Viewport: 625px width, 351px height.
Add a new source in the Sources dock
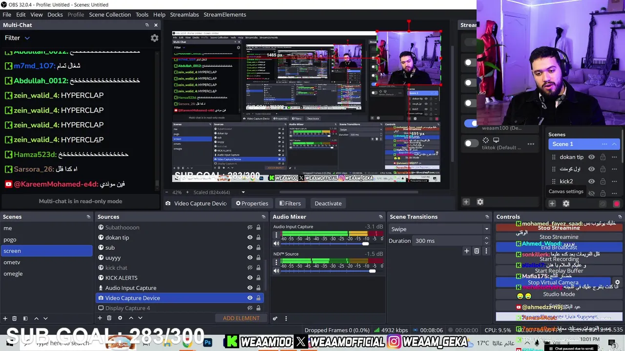[100, 318]
